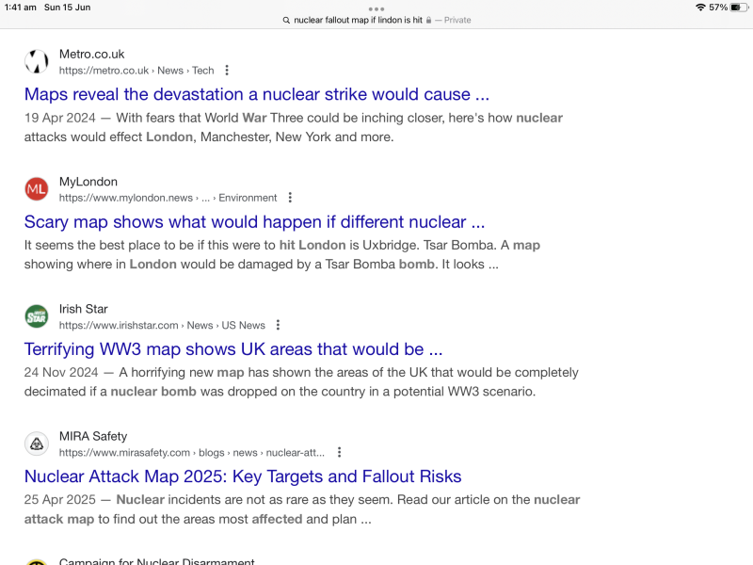Open 'Nuclear Attack Map 2025' link
This screenshot has width=753, height=565.
243,476
